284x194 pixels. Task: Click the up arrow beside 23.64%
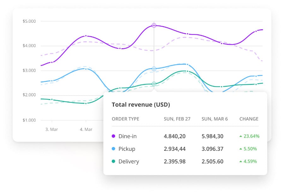pyautogui.click(x=241, y=136)
